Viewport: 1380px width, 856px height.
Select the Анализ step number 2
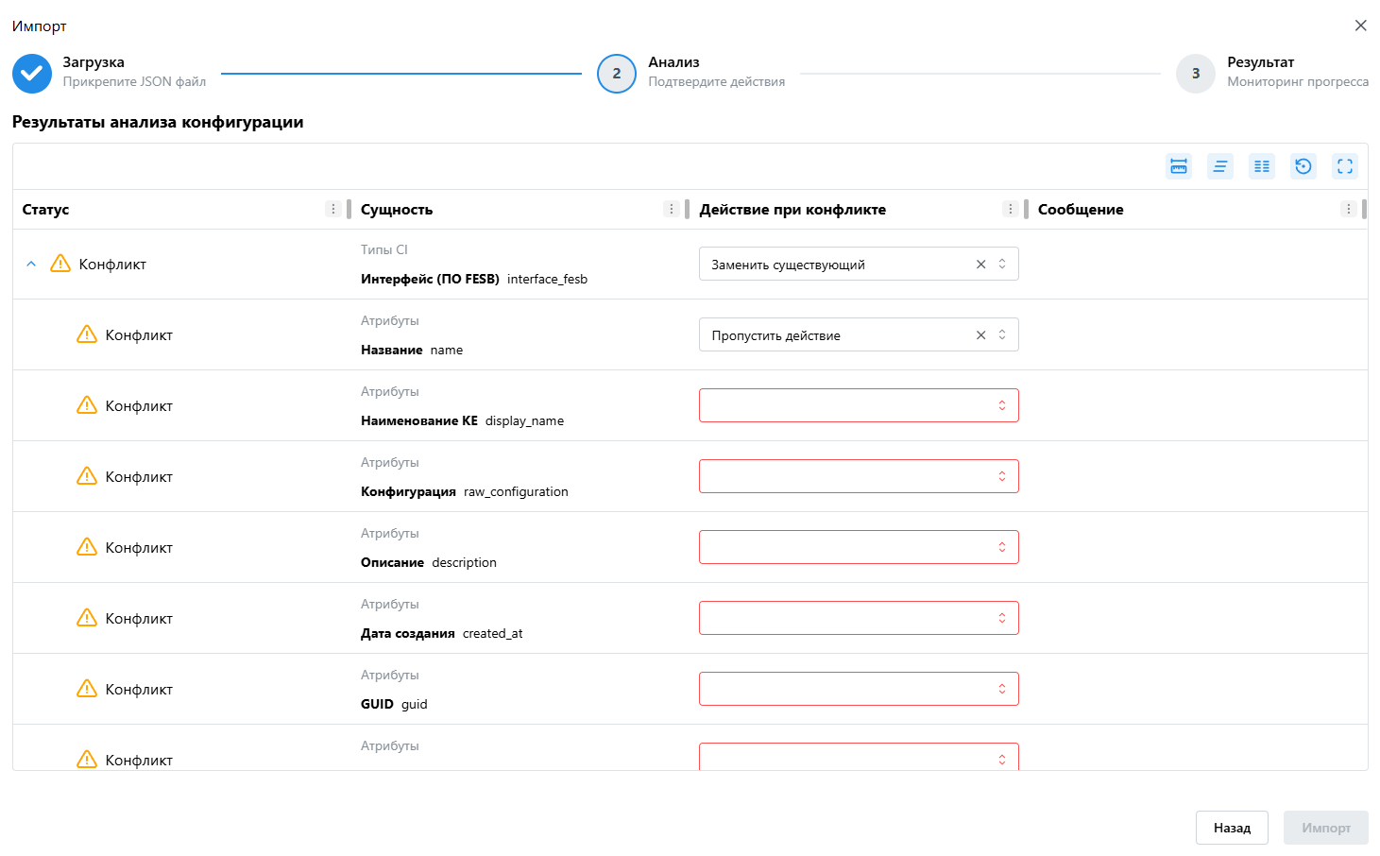tap(617, 73)
